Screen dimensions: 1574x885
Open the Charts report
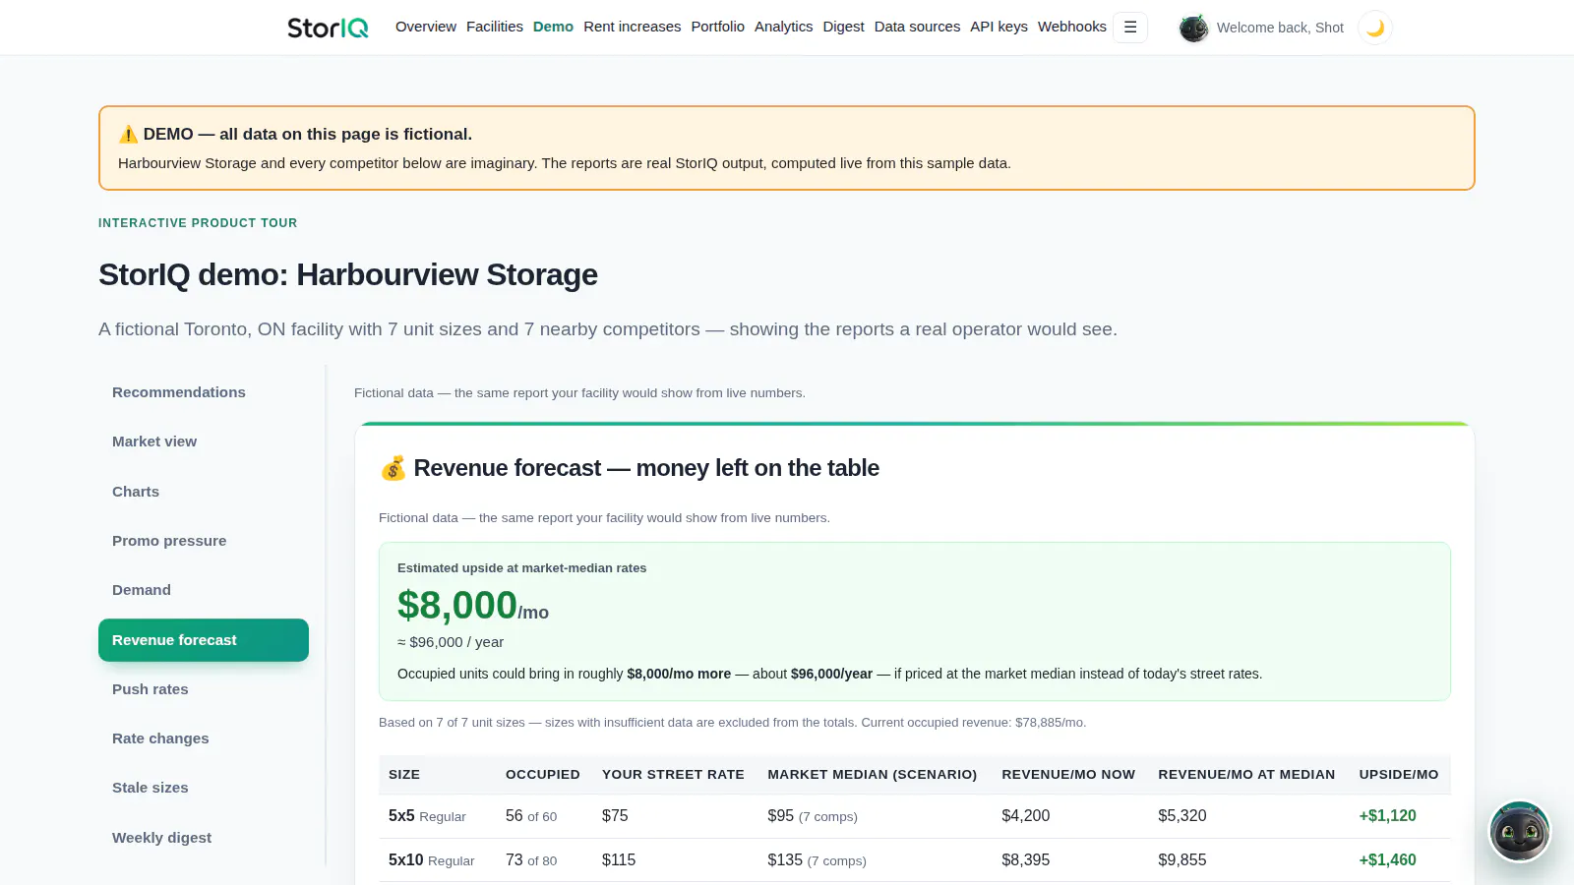tap(204, 492)
